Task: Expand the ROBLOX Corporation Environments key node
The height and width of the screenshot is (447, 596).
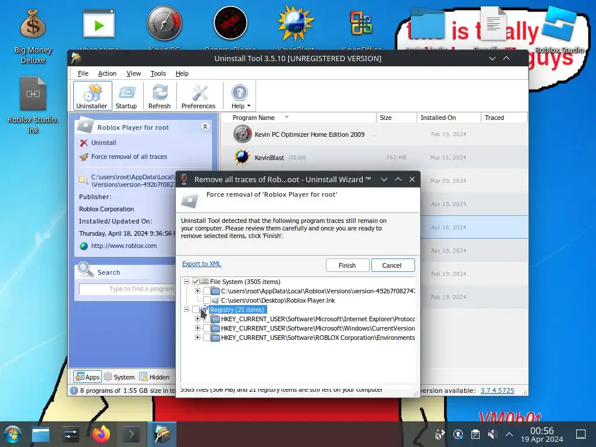Action: [x=197, y=337]
